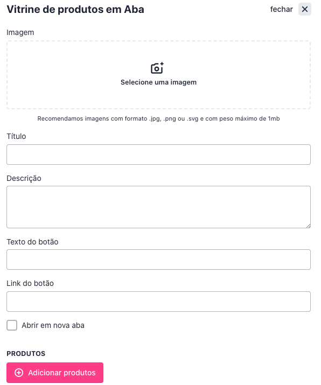This screenshot has height=385, width=321.
Task: Focus the Título input field
Action: [x=158, y=155]
